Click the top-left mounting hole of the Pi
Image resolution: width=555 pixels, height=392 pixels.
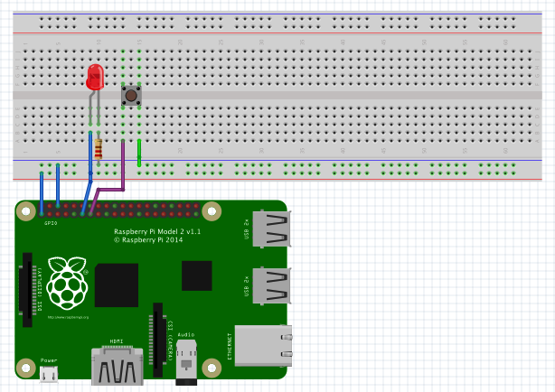pos(26,211)
